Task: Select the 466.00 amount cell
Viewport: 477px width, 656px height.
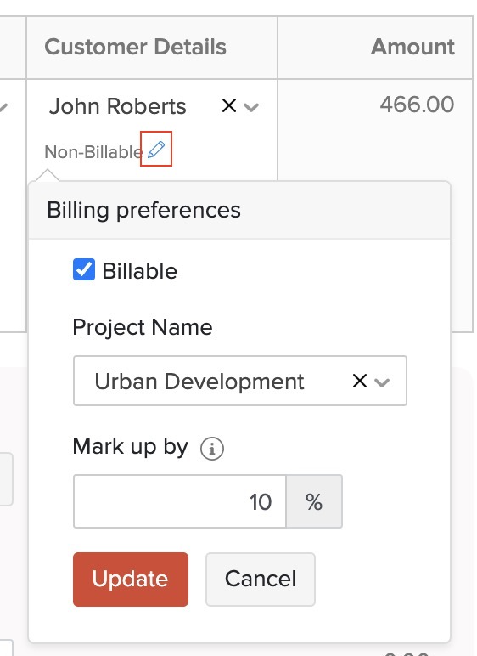Action: click(x=417, y=105)
